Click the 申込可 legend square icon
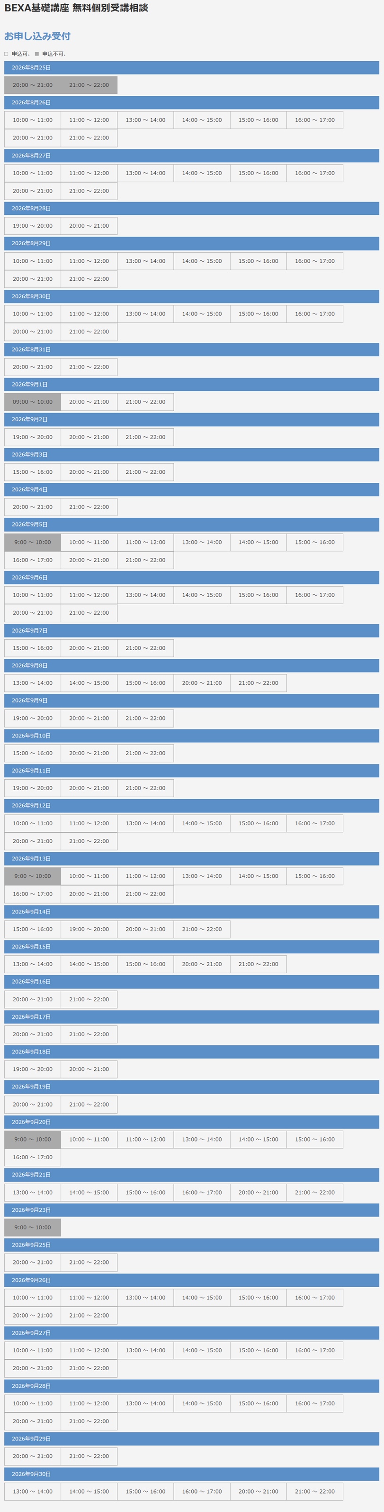The height and width of the screenshot is (1512, 384). [7, 54]
